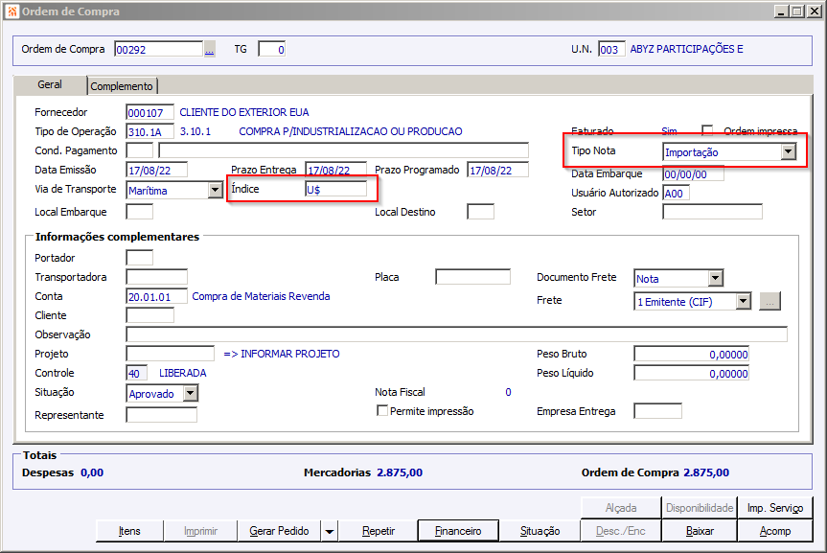This screenshot has height=553, width=827.
Task: Open the Financeiro button
Action: tap(458, 531)
